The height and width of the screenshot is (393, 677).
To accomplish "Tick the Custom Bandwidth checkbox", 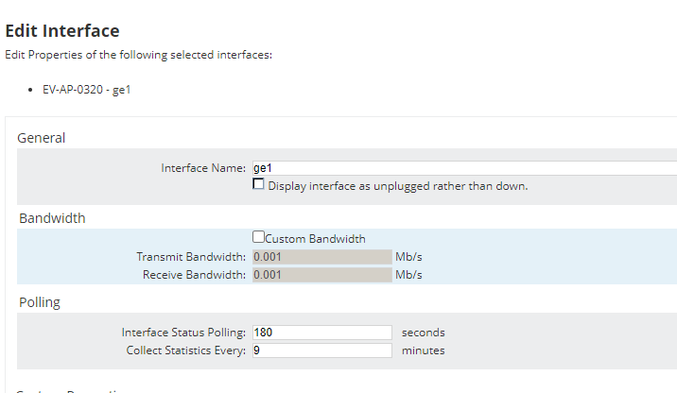I will point(258,238).
